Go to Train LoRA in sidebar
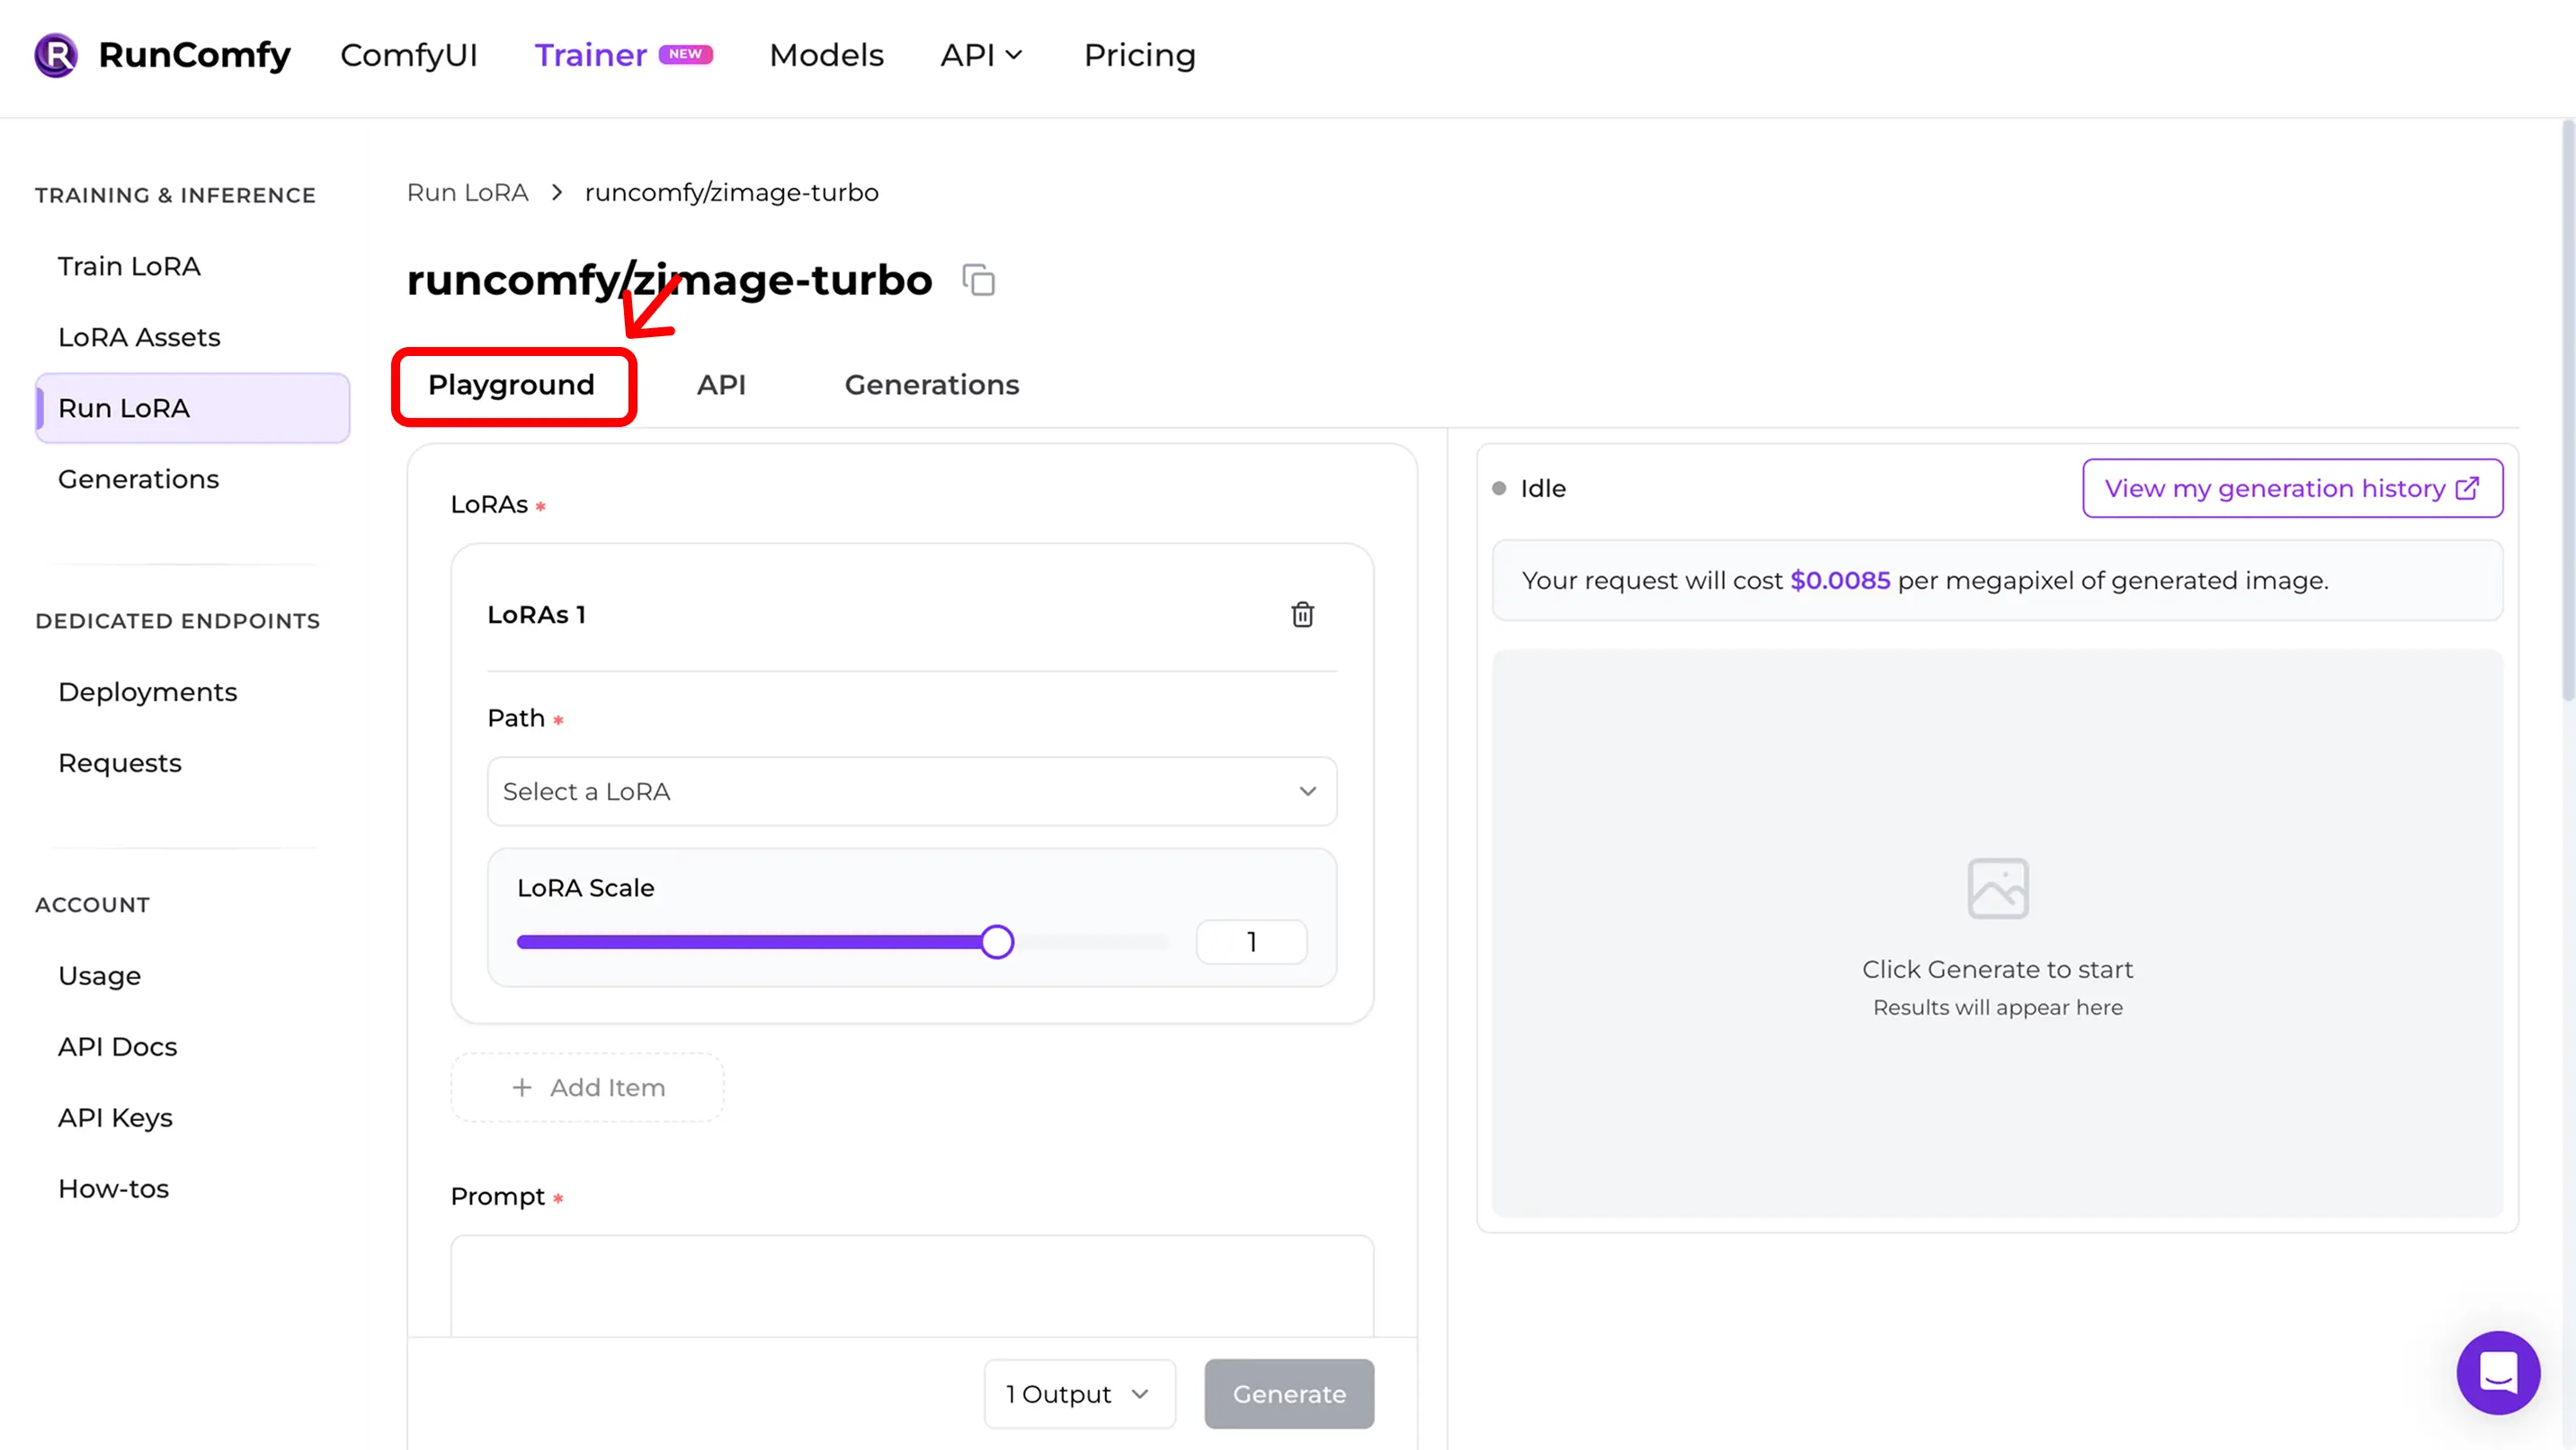The image size is (2576, 1450). (x=129, y=266)
